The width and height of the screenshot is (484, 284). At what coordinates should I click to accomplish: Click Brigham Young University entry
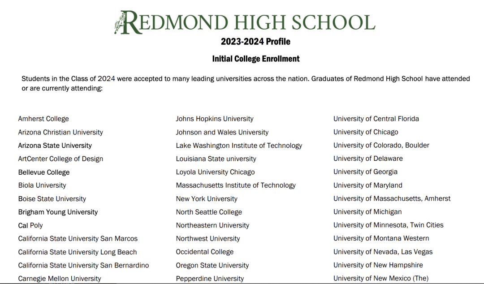point(58,212)
